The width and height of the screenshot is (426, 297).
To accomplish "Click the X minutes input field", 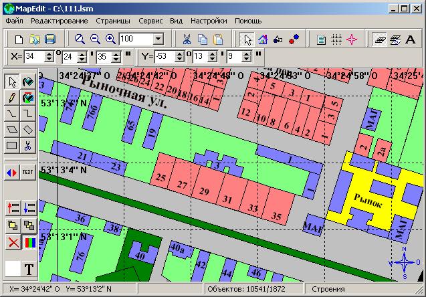I will click(x=69, y=57).
